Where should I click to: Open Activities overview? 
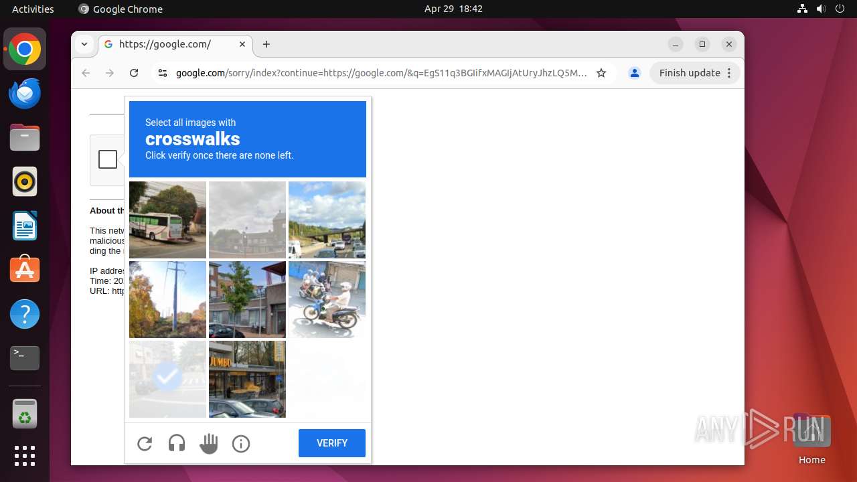coord(33,9)
